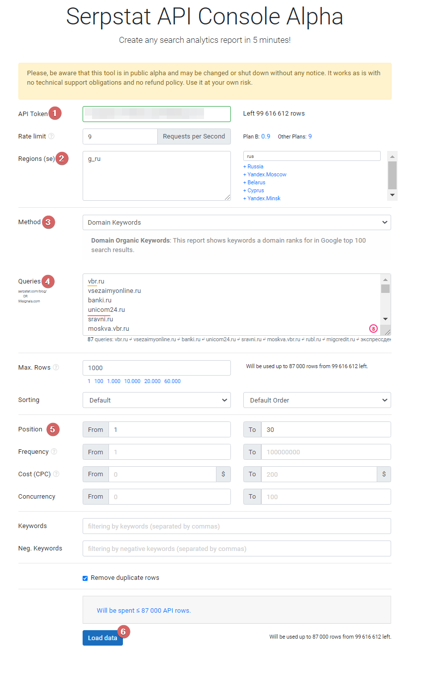Viewport: 421px width, 674px height.
Task: Add the Russia region
Action: 253,166
